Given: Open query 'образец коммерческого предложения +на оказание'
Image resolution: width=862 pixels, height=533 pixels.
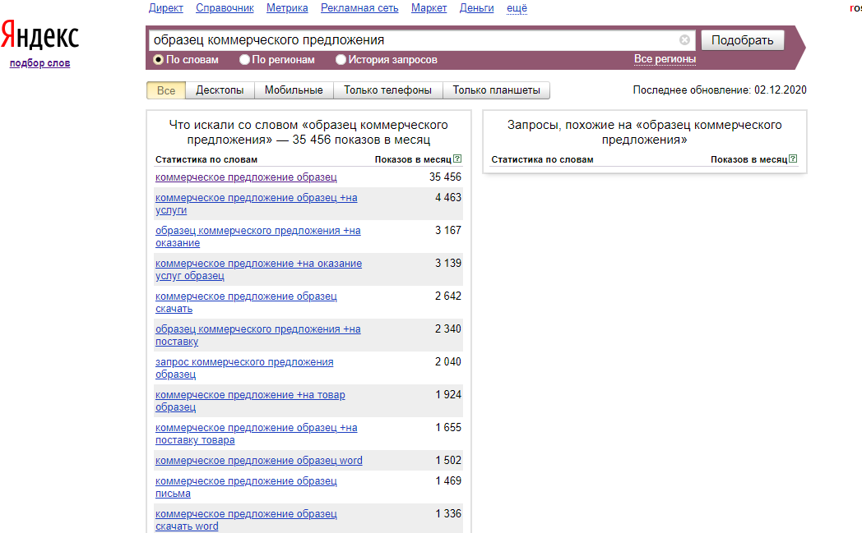Looking at the screenshot, I should point(257,237).
